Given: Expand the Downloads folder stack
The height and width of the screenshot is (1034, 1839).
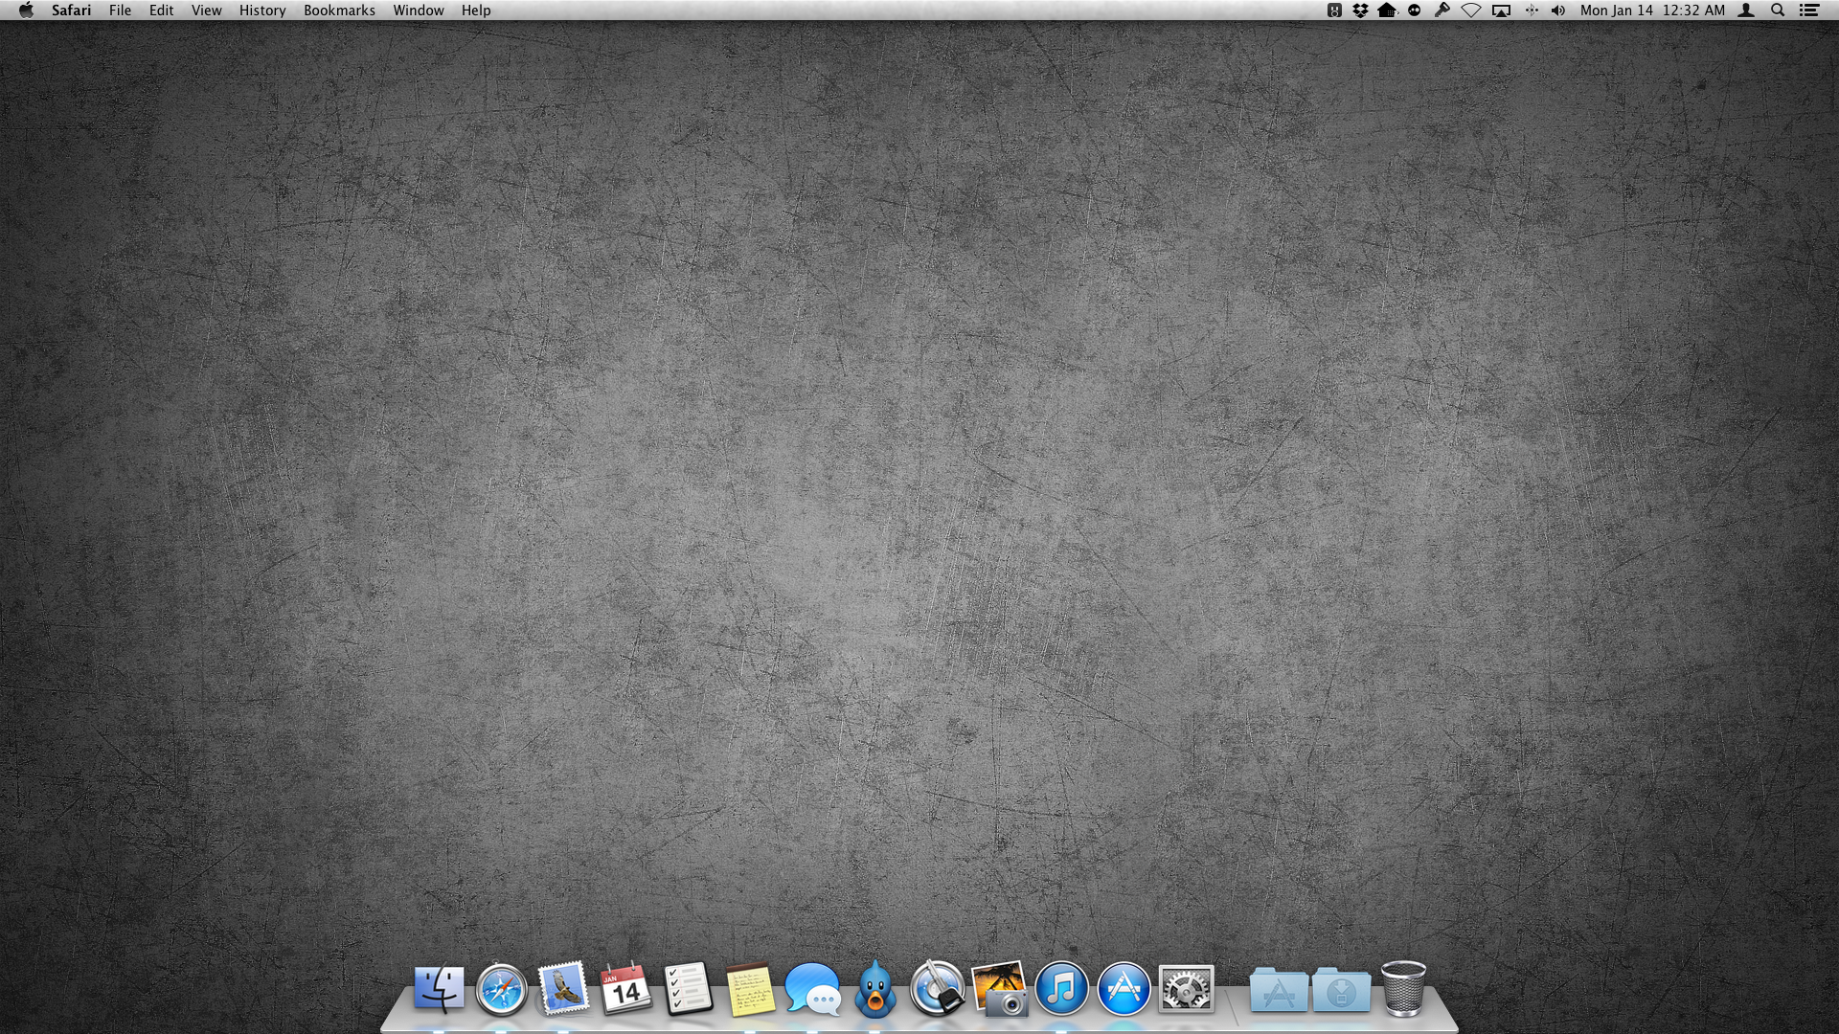Looking at the screenshot, I should pos(1341,990).
